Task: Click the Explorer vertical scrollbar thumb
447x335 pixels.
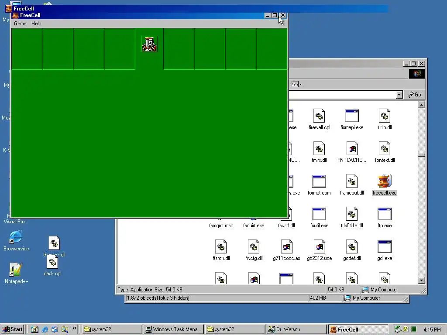Action: pyautogui.click(x=422, y=155)
